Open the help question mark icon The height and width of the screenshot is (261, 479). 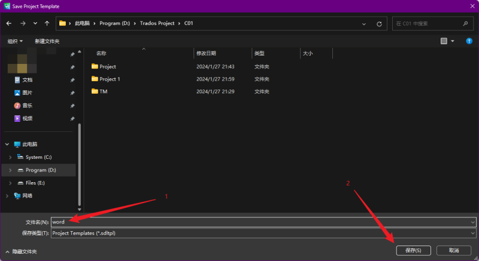point(469,41)
